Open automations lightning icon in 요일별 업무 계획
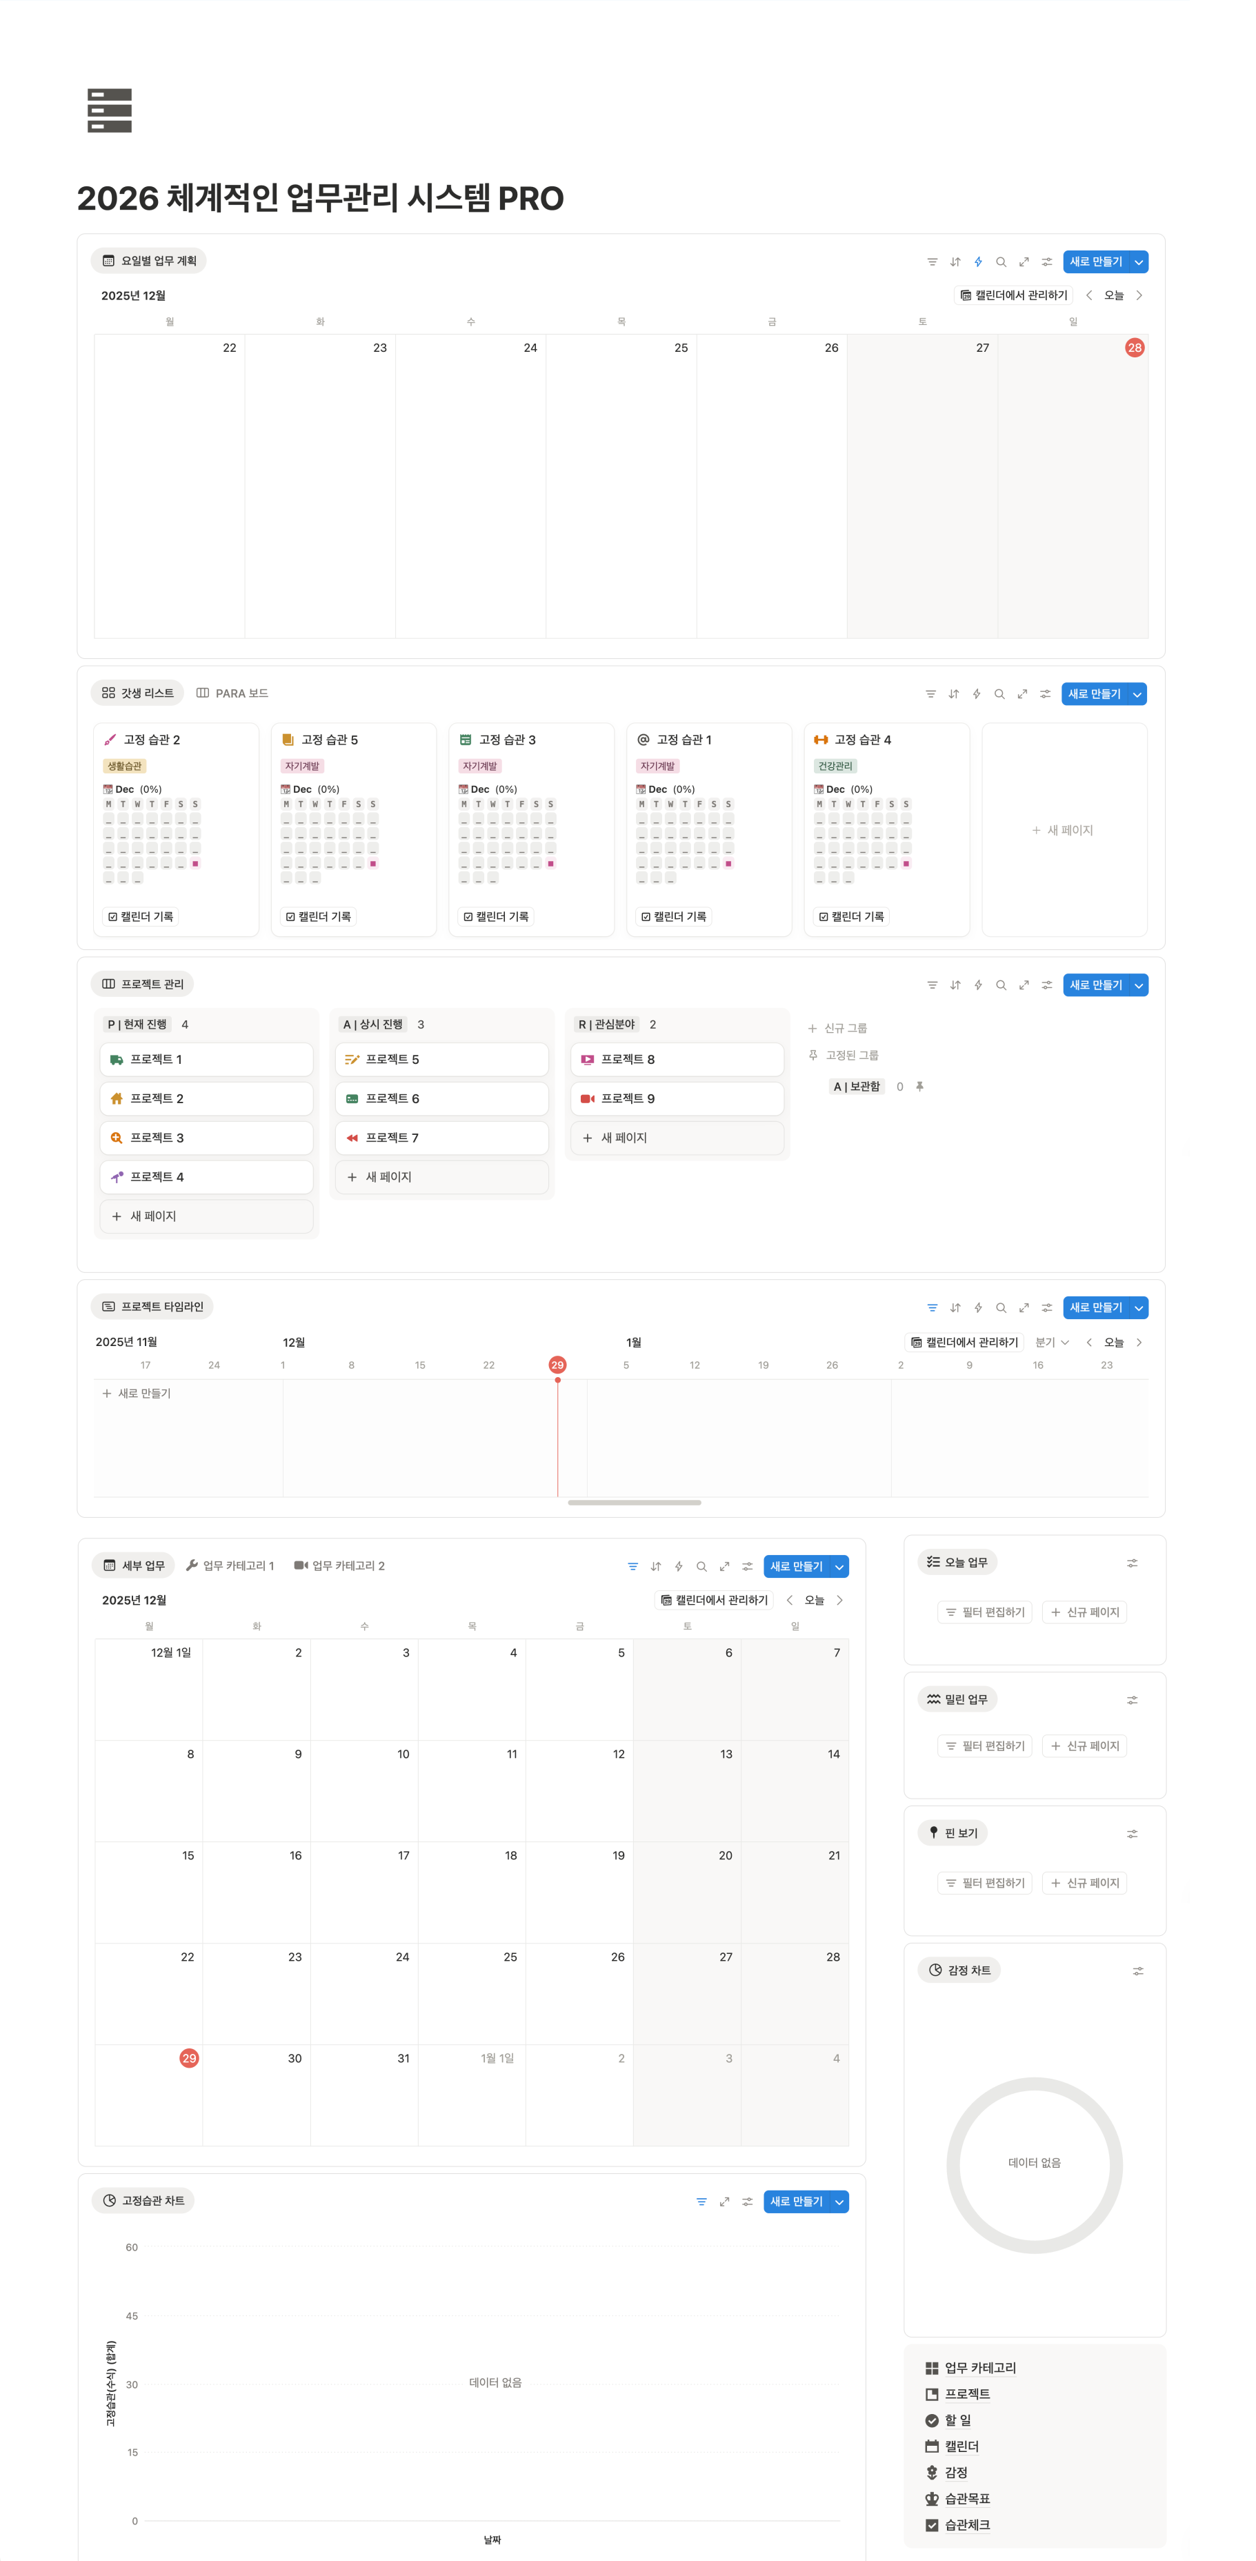Viewport: 1256px width, 2561px height. [978, 261]
